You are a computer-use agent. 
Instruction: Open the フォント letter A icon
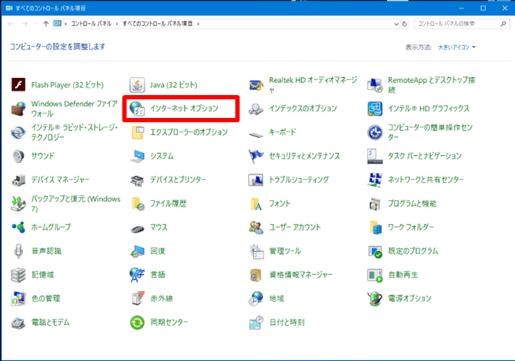[x=256, y=204]
